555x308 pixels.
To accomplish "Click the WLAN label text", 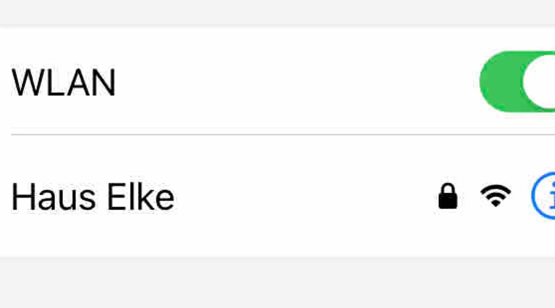I will (64, 83).
